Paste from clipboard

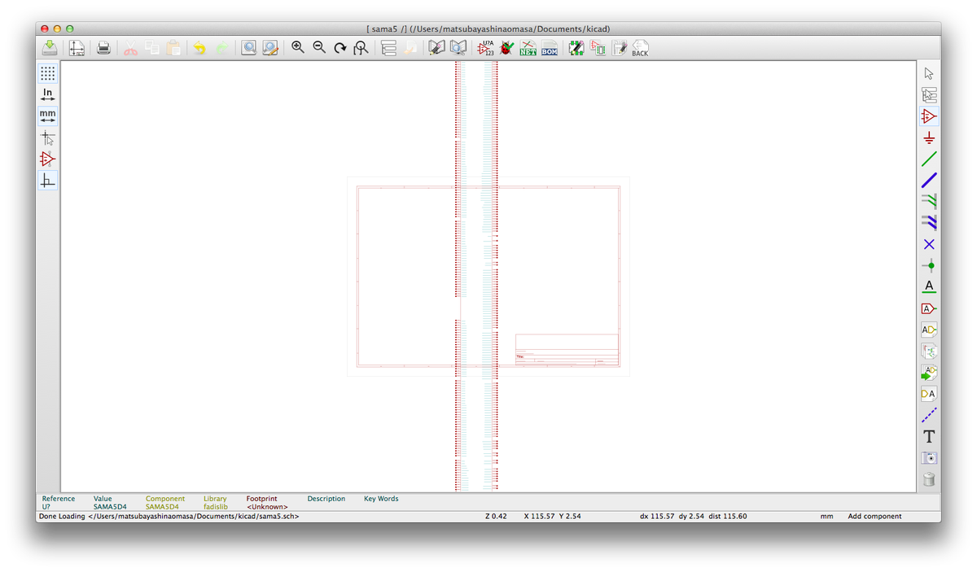(173, 48)
